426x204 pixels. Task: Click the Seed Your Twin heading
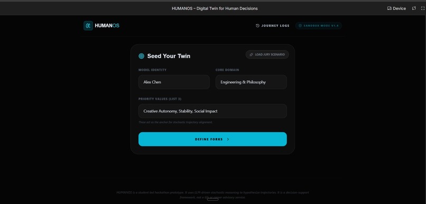169,56
